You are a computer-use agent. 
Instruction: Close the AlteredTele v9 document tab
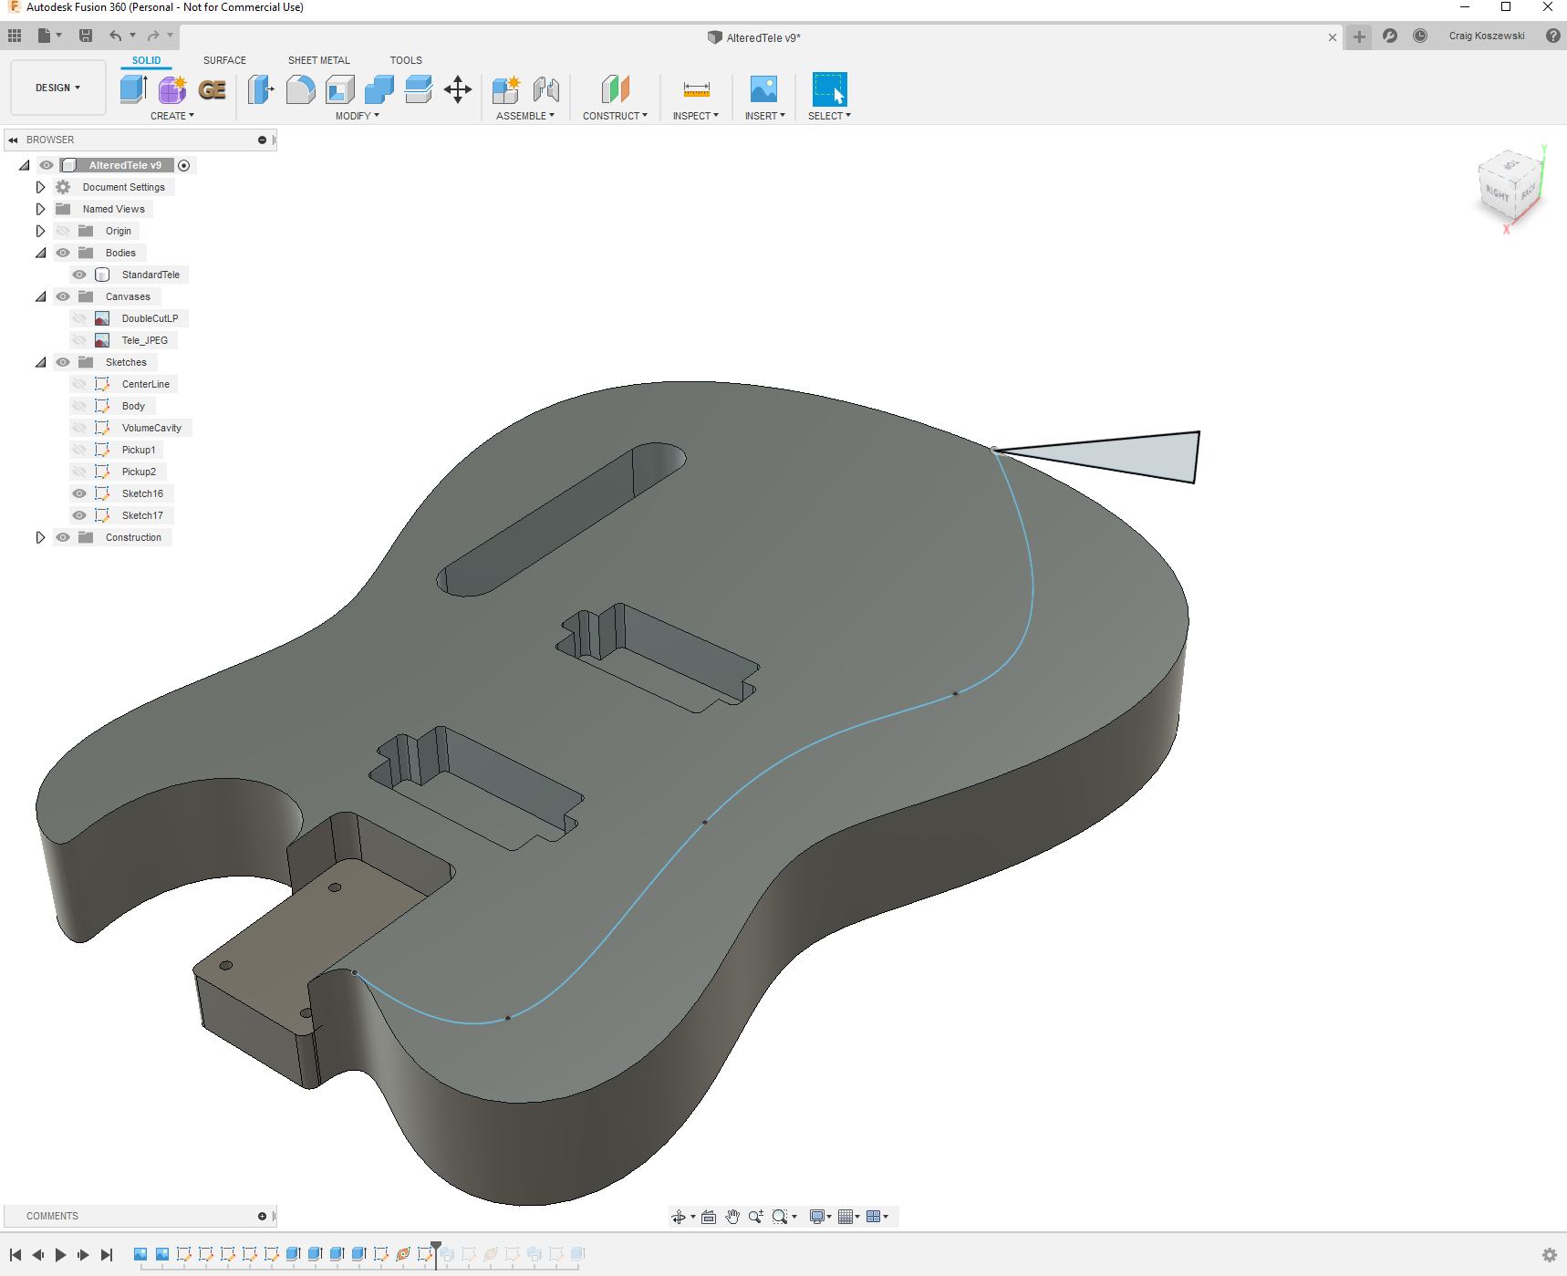tap(1333, 37)
